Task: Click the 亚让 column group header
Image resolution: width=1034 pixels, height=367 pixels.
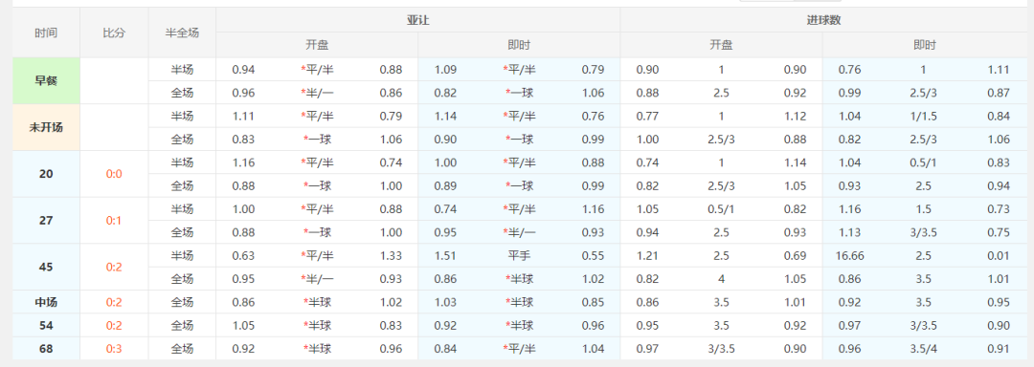Action: 418,20
